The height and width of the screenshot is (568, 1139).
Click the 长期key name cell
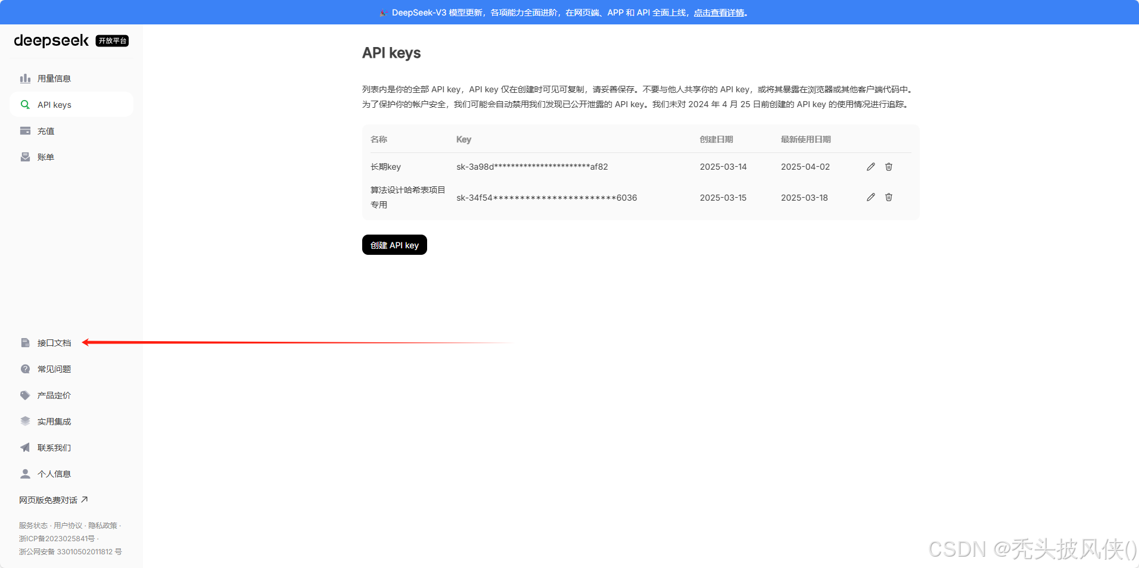tap(385, 167)
